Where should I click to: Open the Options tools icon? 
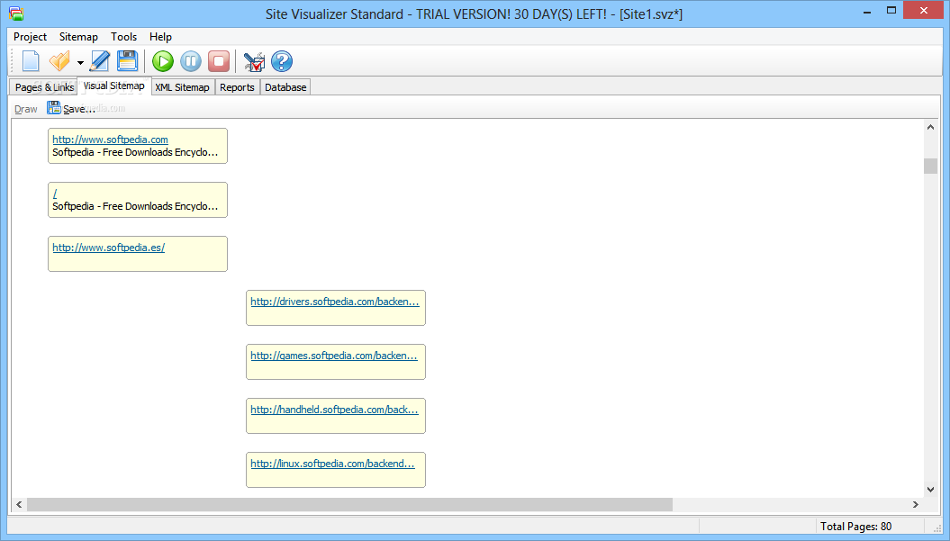[x=254, y=61]
